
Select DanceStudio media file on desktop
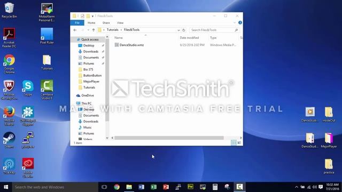[310, 114]
